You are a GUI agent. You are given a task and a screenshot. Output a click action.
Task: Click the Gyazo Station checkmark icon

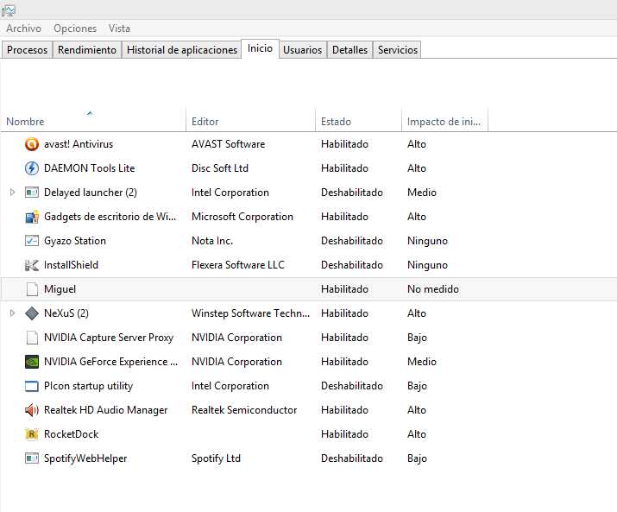[x=31, y=241]
